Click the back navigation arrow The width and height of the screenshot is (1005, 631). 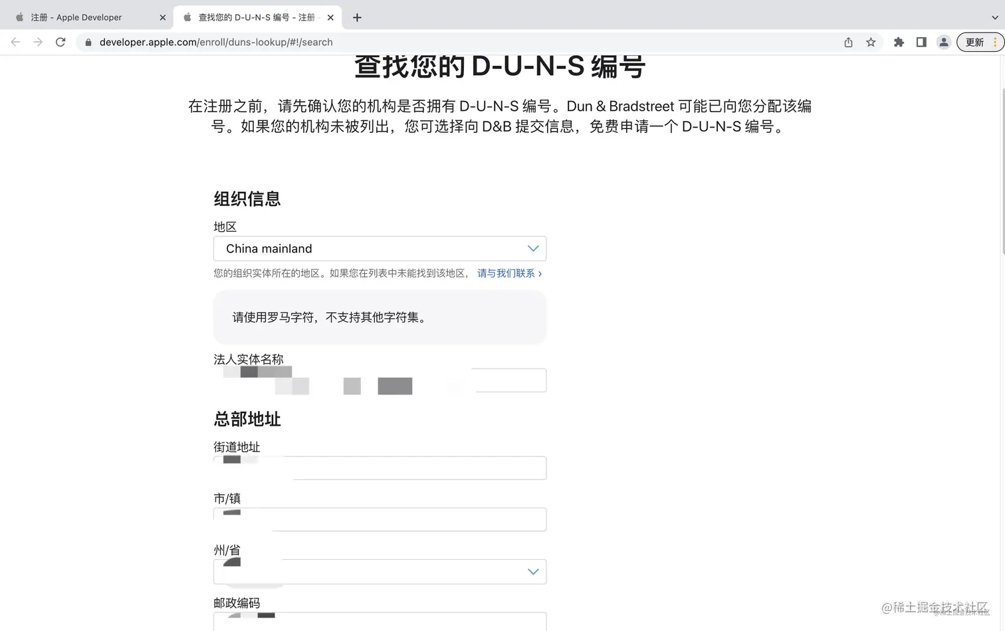[15, 42]
